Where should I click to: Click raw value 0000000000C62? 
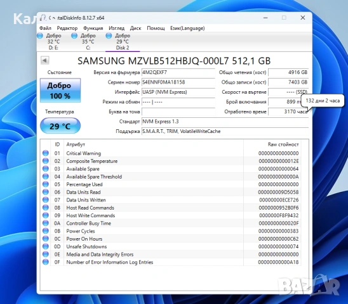click(279, 239)
